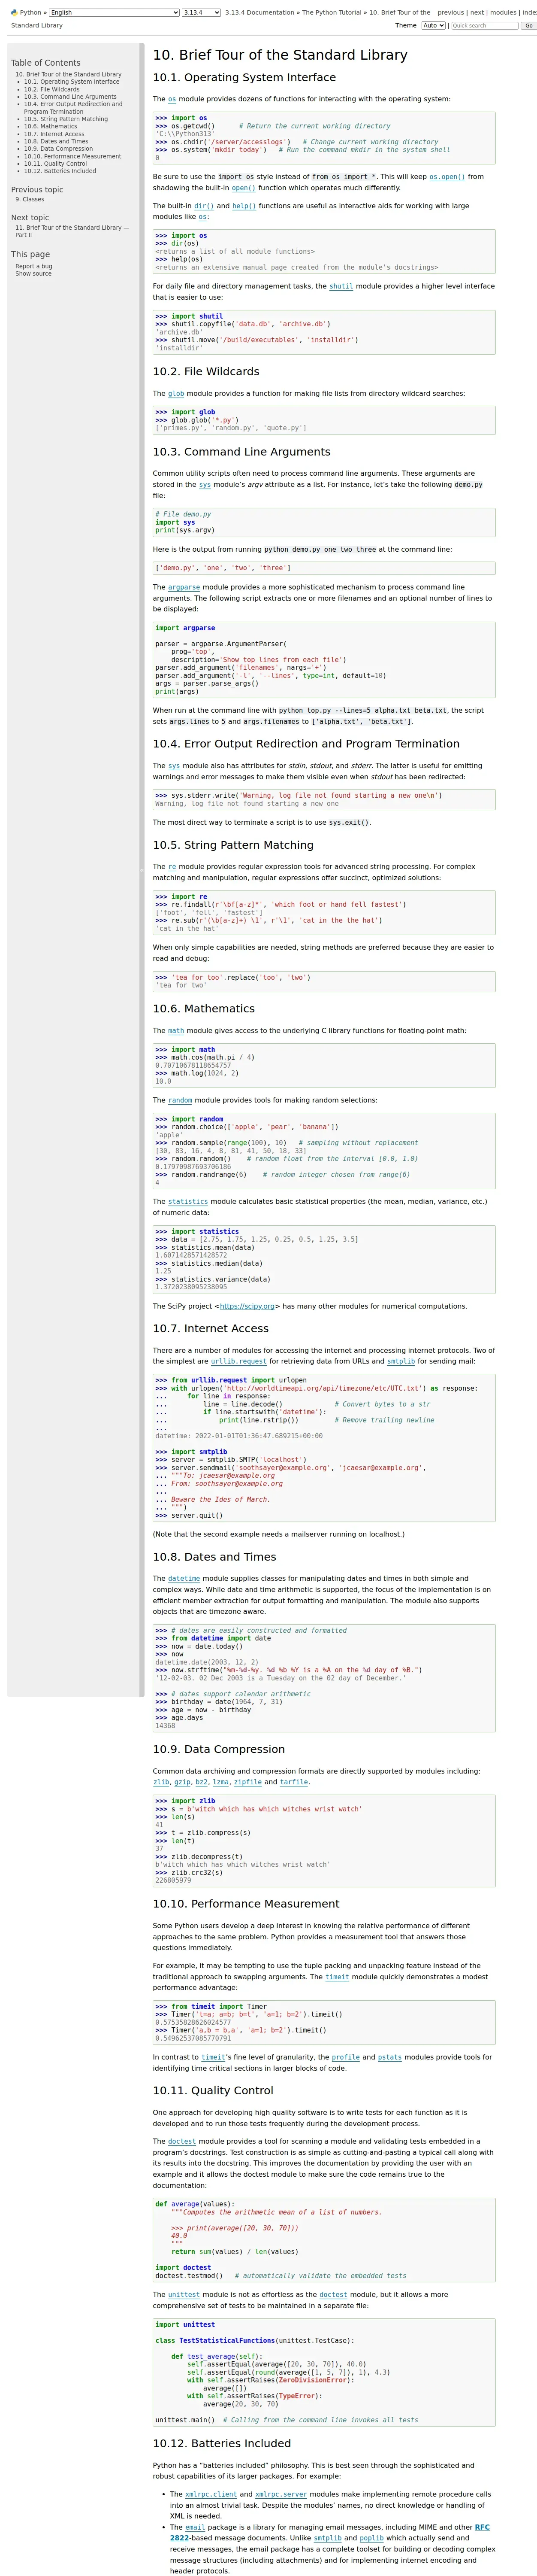Jump to 10.7 Internet Access in contents

click(x=54, y=134)
